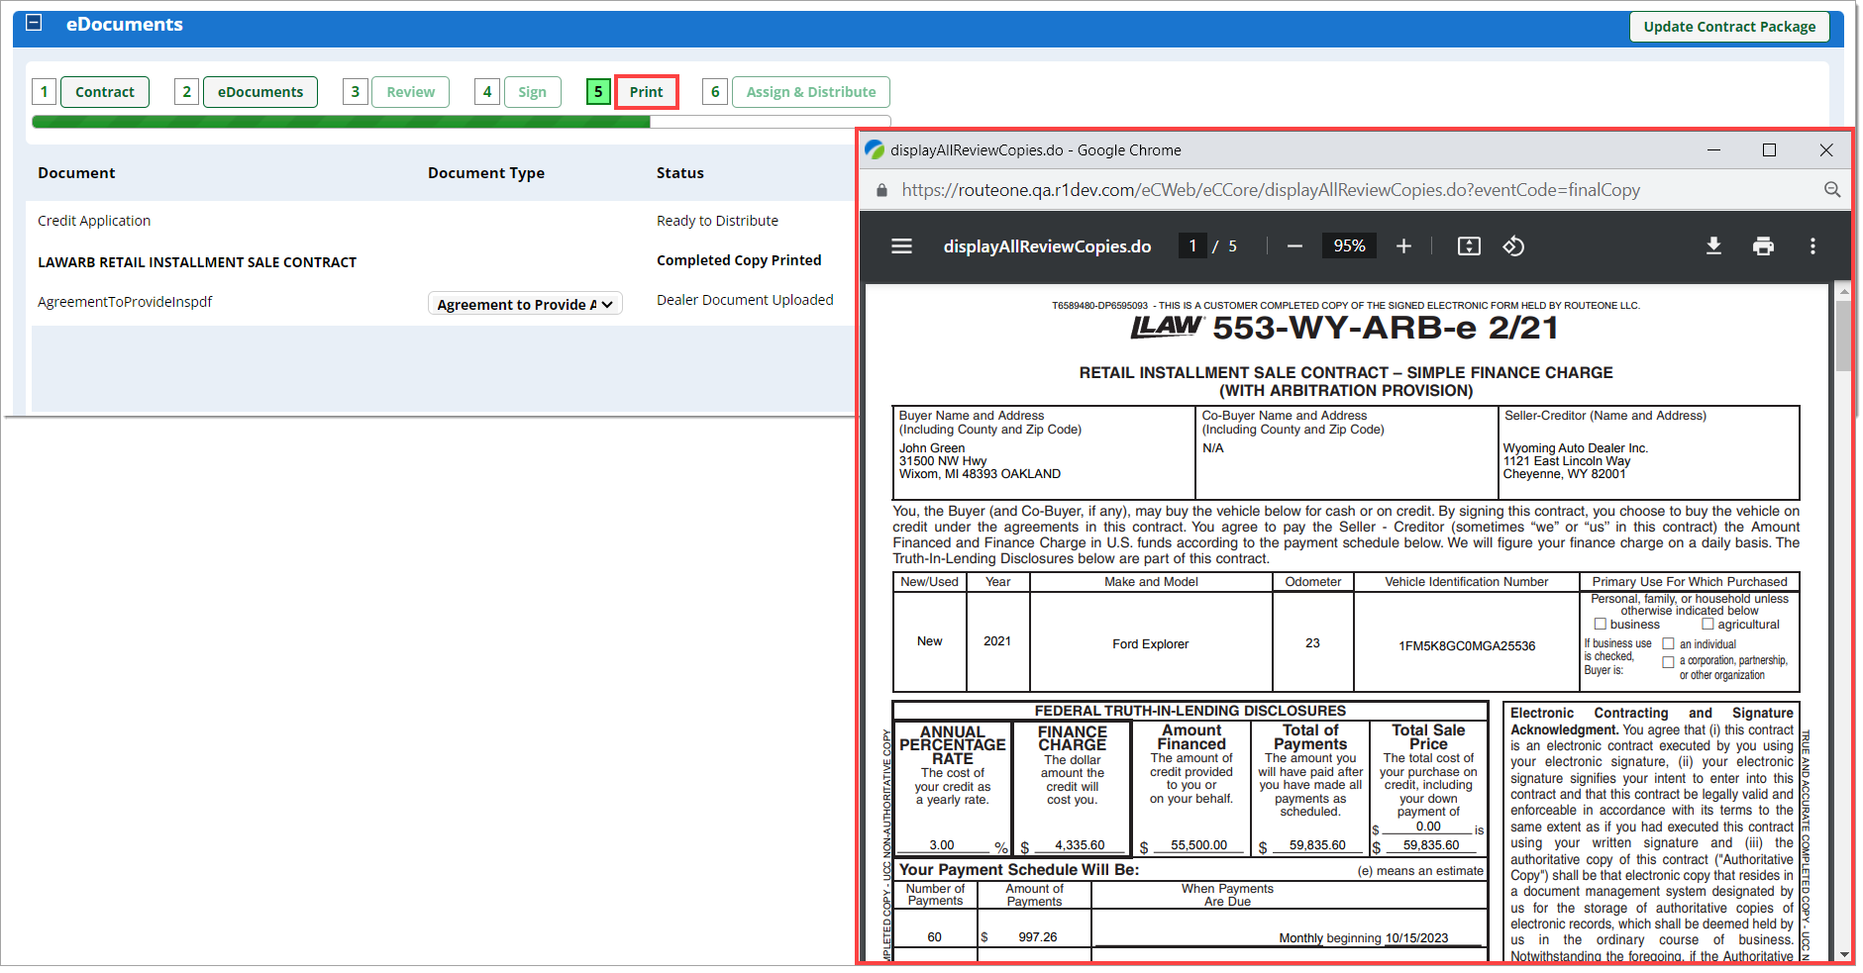Click the Document Type column header
This screenshot has width=1863, height=973.
486,172
